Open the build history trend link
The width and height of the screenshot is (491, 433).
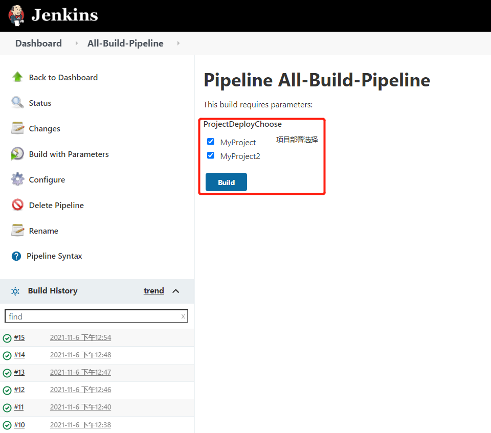coord(153,291)
